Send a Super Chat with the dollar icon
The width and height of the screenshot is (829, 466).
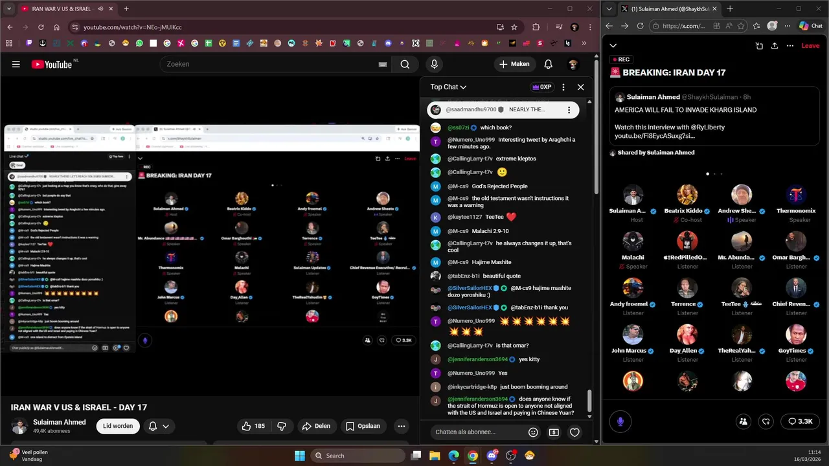click(554, 432)
